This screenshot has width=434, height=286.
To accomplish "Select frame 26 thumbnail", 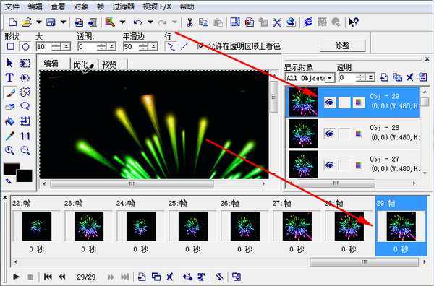I will pos(245,226).
